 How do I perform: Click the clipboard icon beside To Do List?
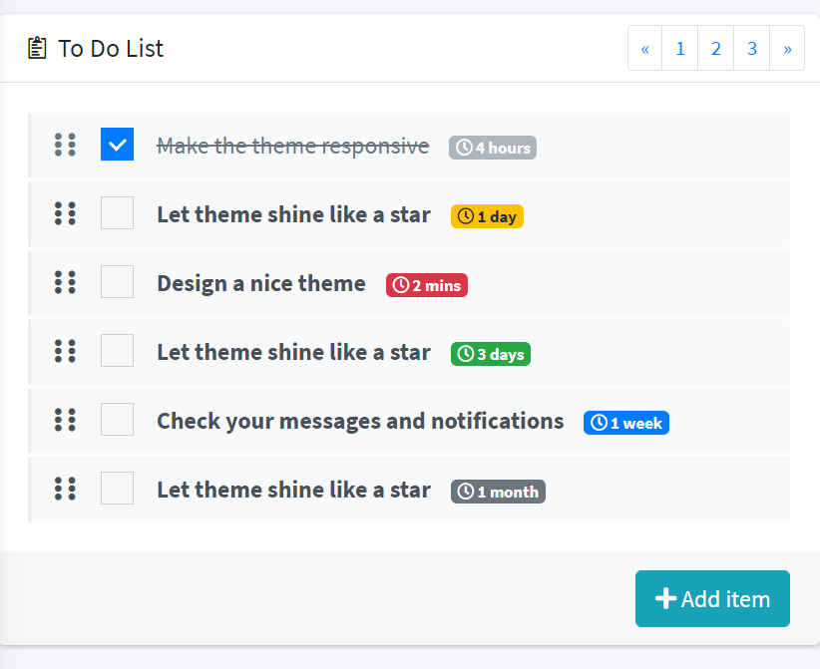(x=37, y=48)
